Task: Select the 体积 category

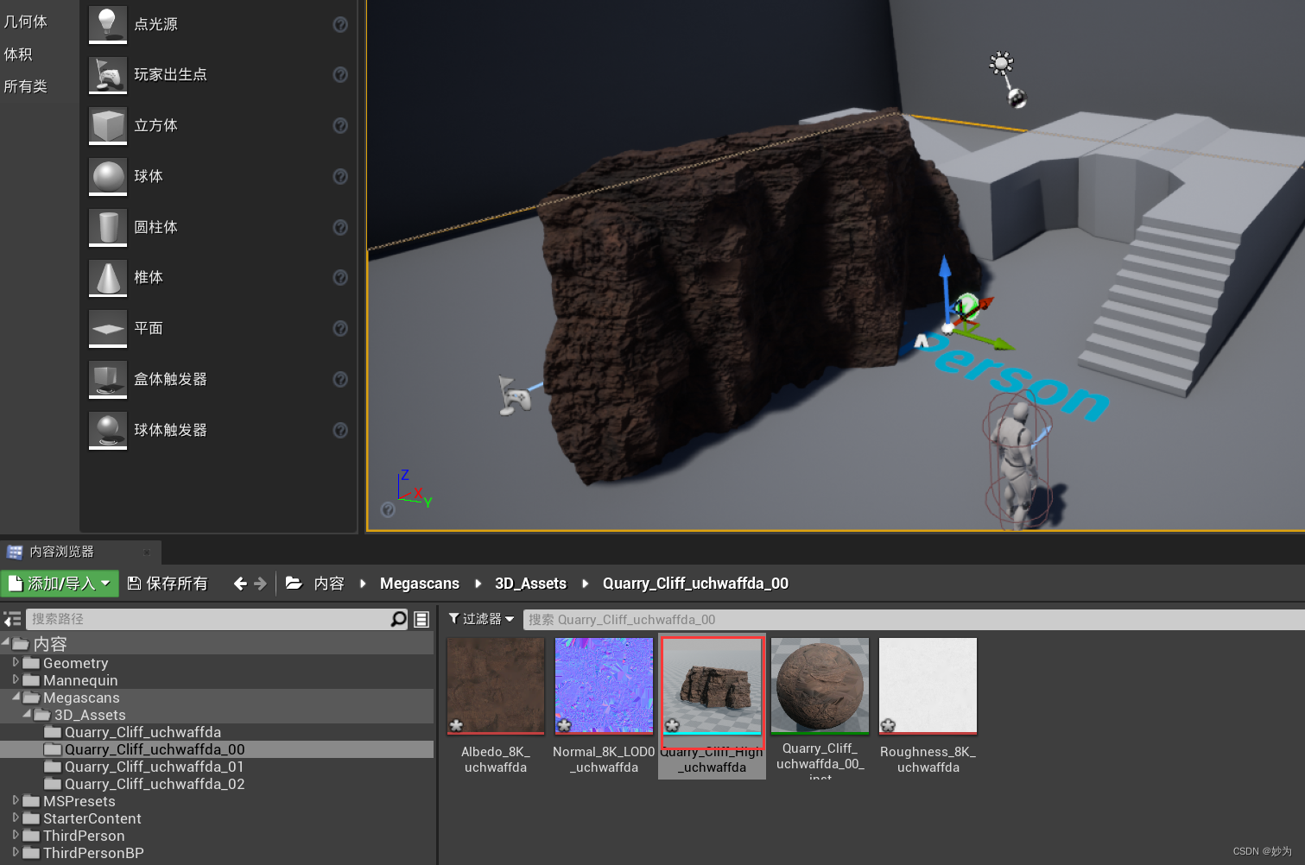Action: point(18,54)
